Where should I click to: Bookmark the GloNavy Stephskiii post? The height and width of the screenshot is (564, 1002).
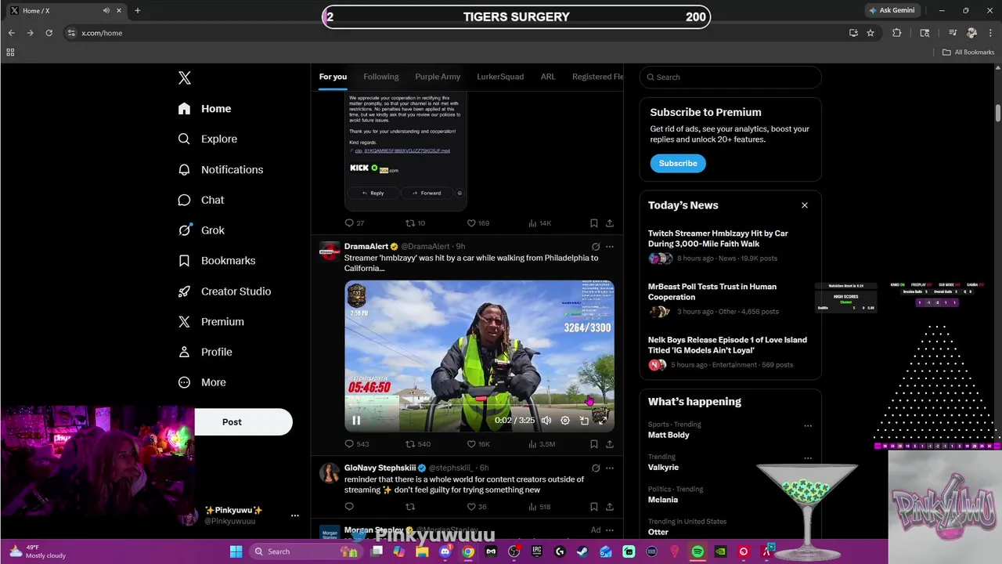[x=594, y=507]
